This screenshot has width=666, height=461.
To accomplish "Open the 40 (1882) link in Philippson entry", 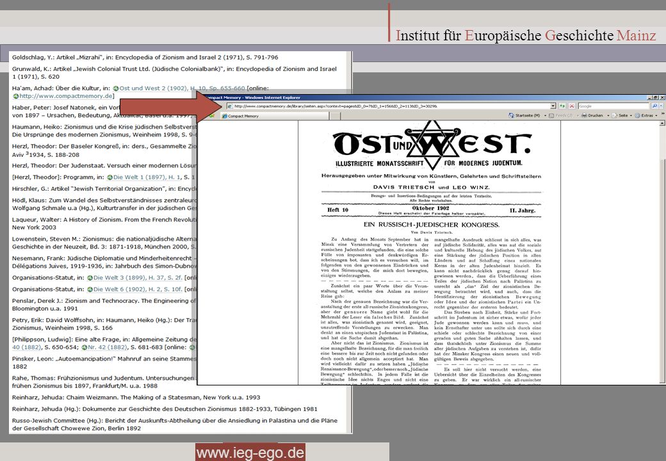I will [x=26, y=347].
